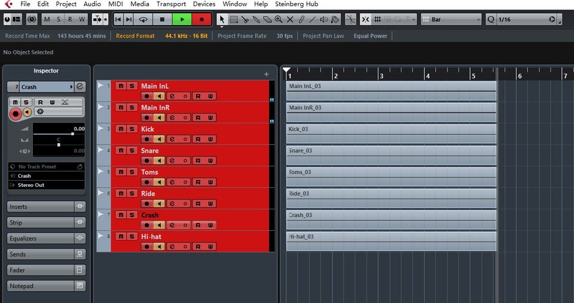Pick the Zoom magnifier tool
This screenshot has height=303, width=574.
(x=279, y=19)
